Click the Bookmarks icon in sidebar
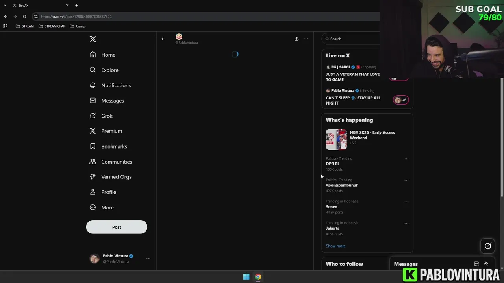Image resolution: width=504 pixels, height=283 pixels. [93, 146]
